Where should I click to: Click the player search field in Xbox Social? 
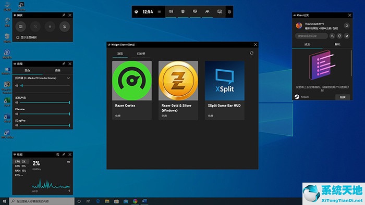point(311,36)
